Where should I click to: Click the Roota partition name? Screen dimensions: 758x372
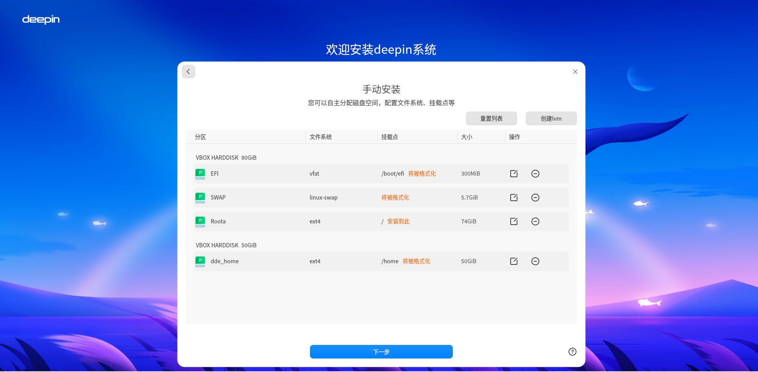218,221
